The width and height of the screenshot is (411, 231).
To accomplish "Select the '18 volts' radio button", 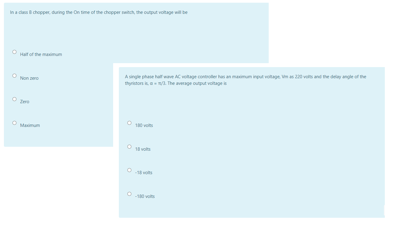I will pyautogui.click(x=129, y=146).
